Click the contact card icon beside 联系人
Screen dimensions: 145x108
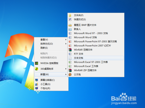pyautogui.click(x=70, y=29)
